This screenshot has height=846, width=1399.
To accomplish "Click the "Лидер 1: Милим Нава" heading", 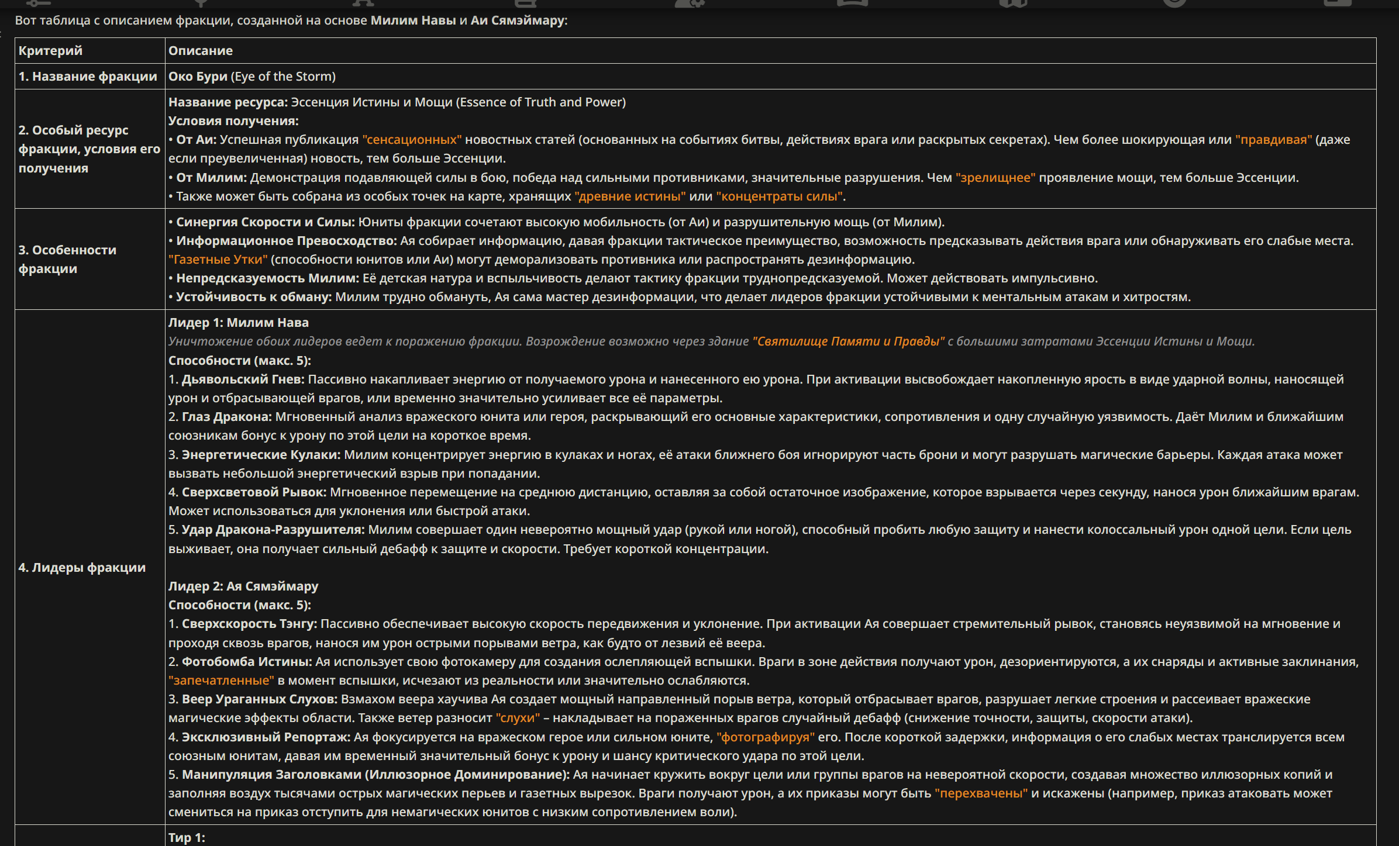I will point(239,323).
